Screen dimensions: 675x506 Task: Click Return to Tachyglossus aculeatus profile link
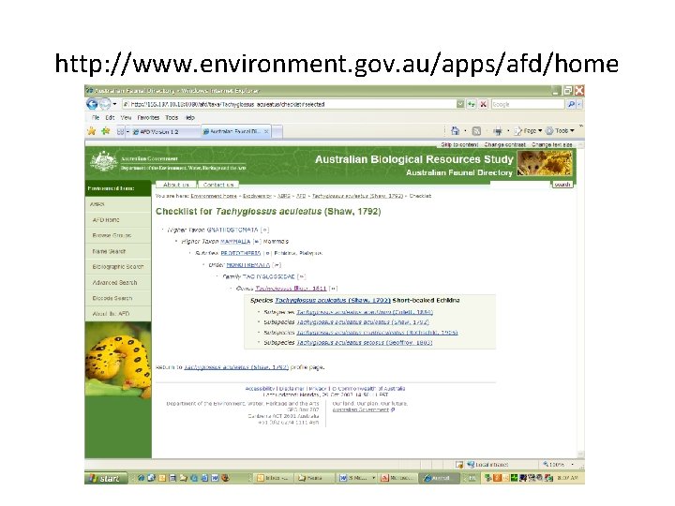[x=236, y=367]
